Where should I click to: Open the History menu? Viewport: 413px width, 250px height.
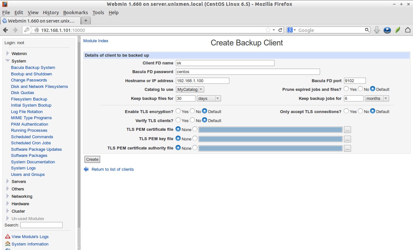51,13
